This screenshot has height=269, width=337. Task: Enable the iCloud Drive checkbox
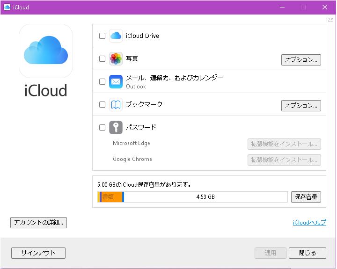(x=103, y=36)
